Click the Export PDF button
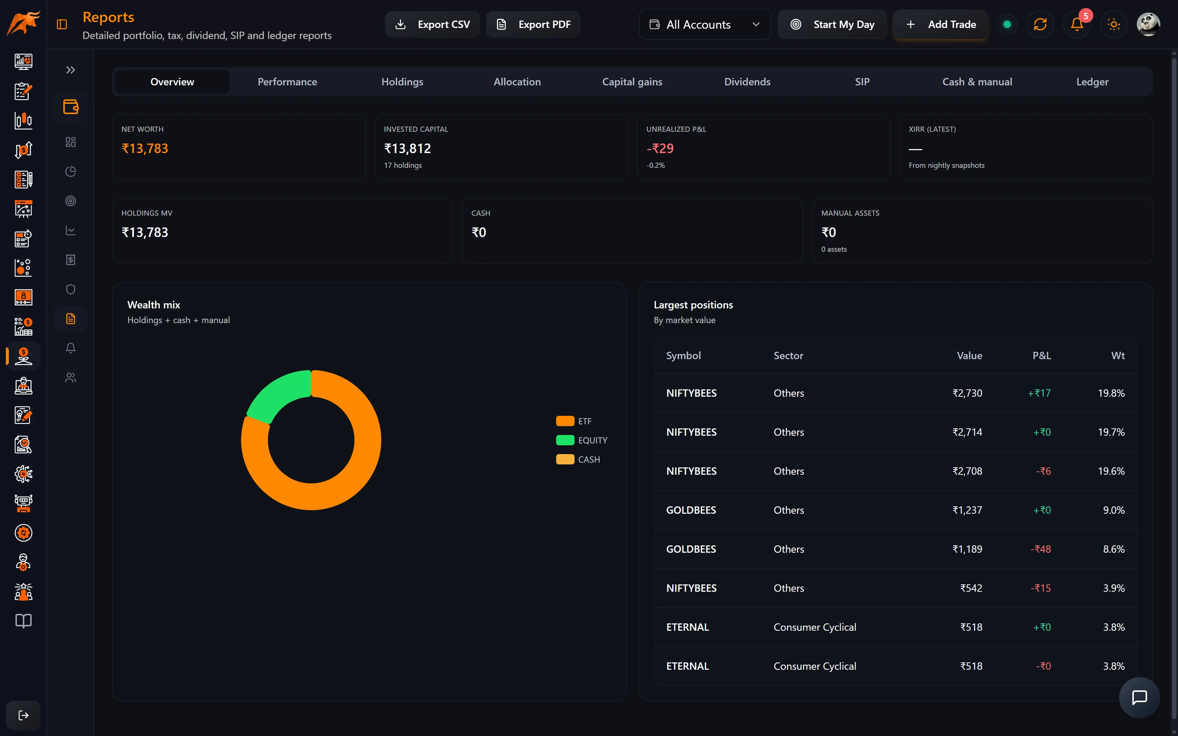Screen dimensions: 1178x736 point(533,24)
